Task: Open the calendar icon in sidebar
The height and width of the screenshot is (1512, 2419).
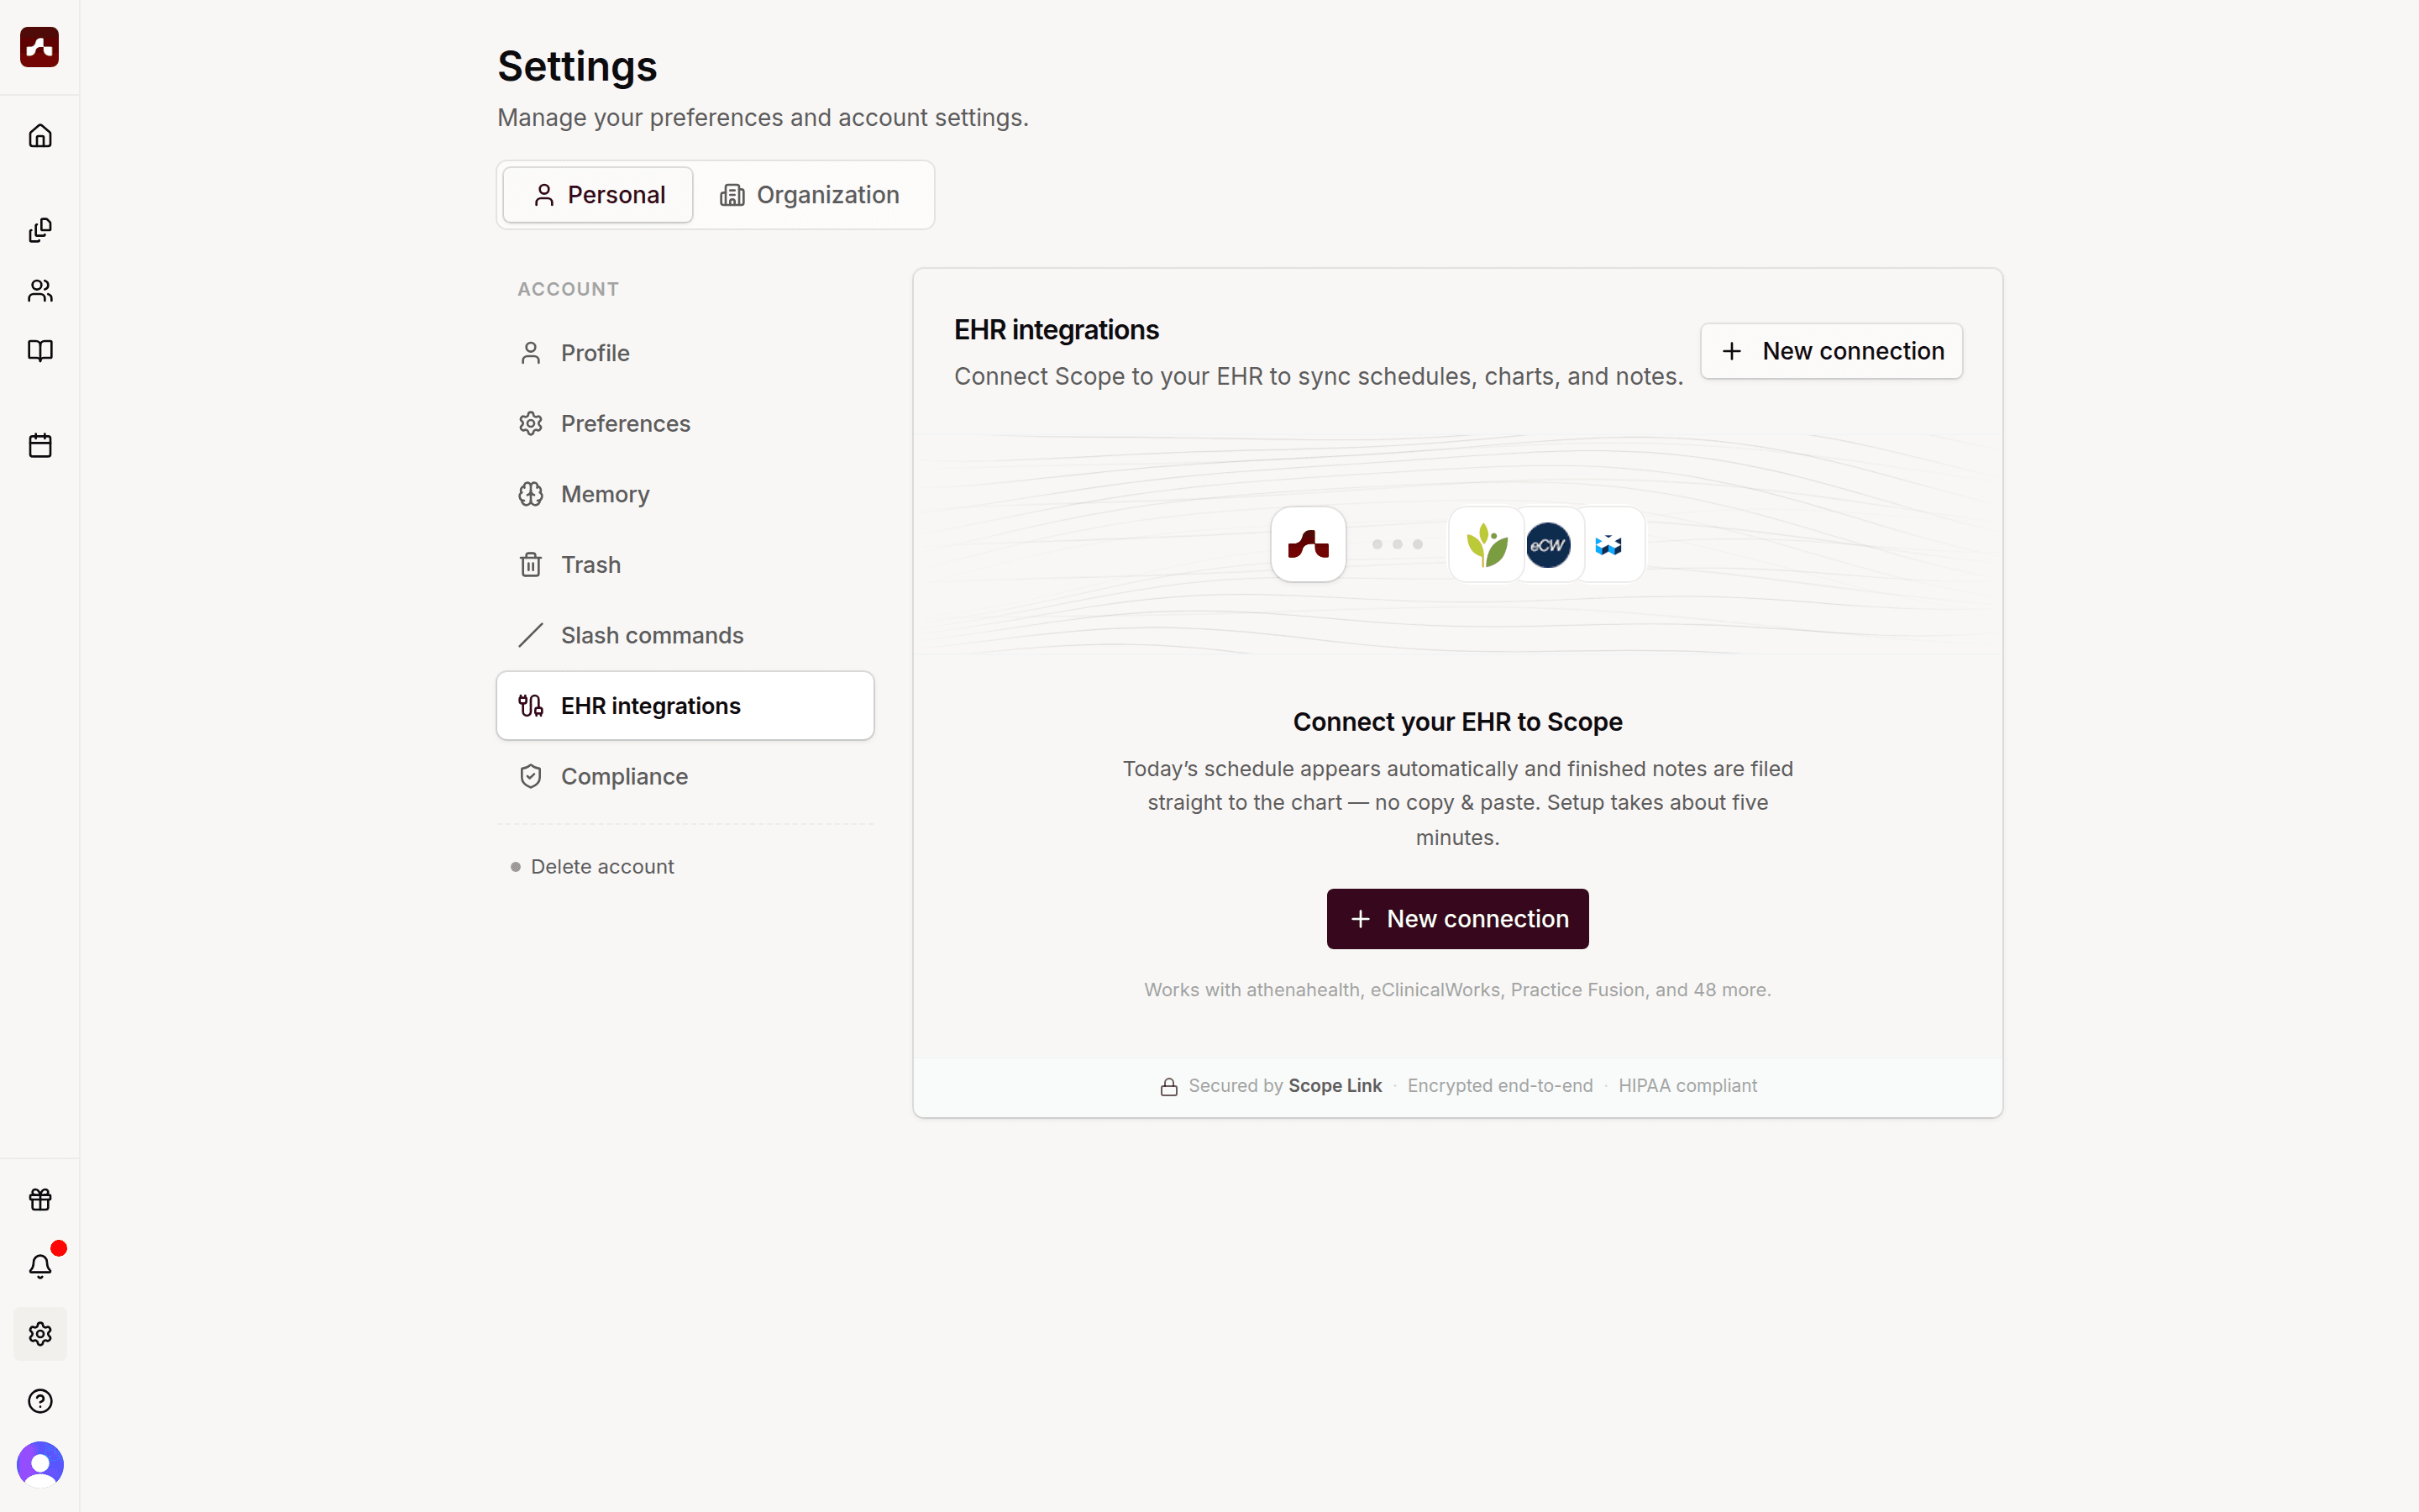Action: pyautogui.click(x=40, y=445)
